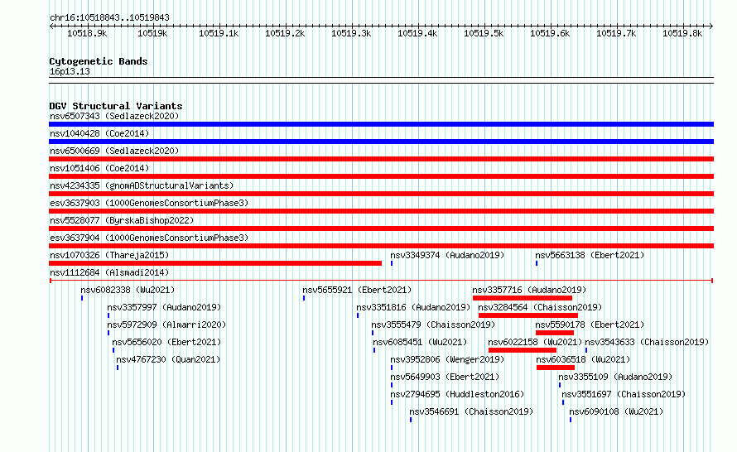Click the nsv5528077 (ByrskaBishop2022) label

pyautogui.click(x=122, y=220)
